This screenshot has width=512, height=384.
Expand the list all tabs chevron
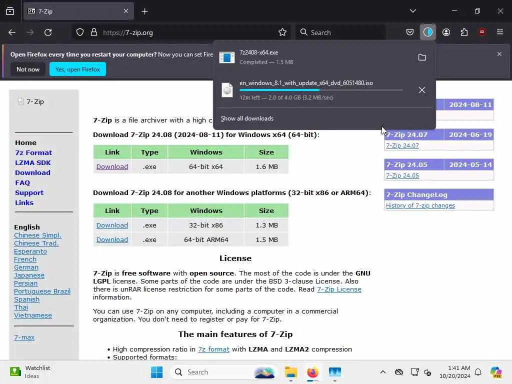[412, 11]
